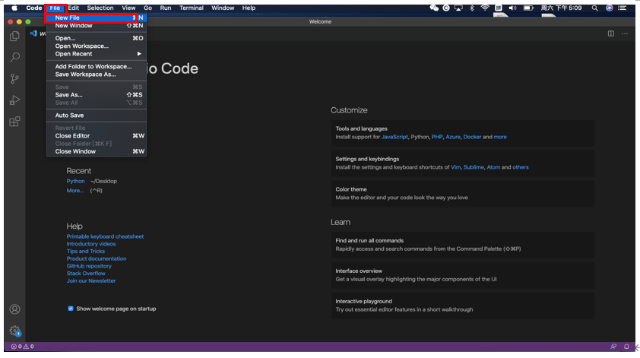Open the Explorer view in activity bar
Image resolution: width=640 pixels, height=358 pixels.
point(14,36)
